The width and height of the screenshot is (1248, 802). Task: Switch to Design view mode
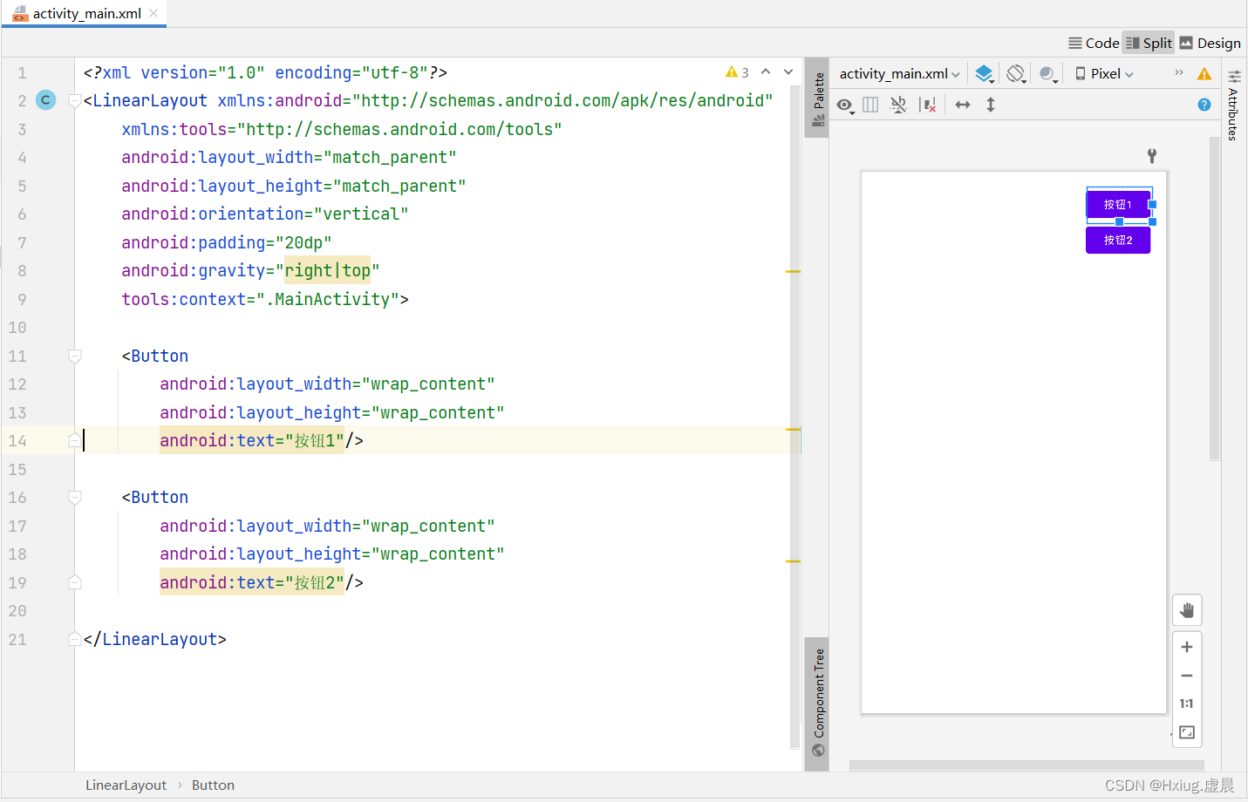(x=1210, y=43)
